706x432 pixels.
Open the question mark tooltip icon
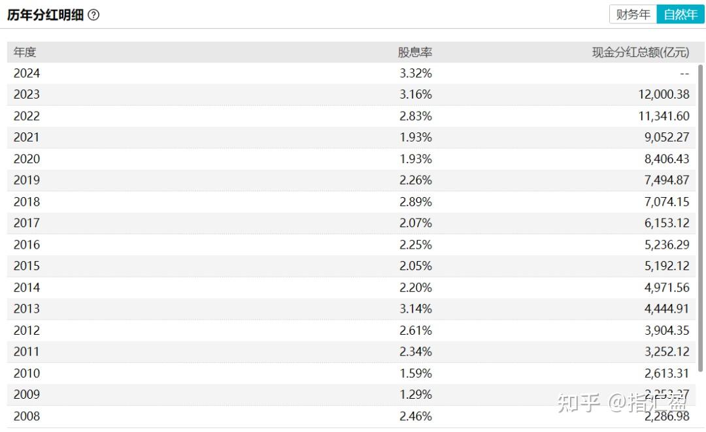pos(93,14)
